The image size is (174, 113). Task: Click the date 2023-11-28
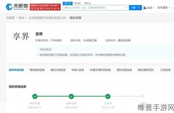[x=108, y=107]
